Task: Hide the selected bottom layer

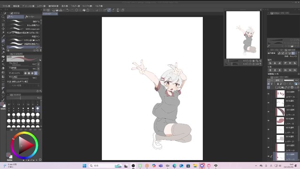Action: 268,156
